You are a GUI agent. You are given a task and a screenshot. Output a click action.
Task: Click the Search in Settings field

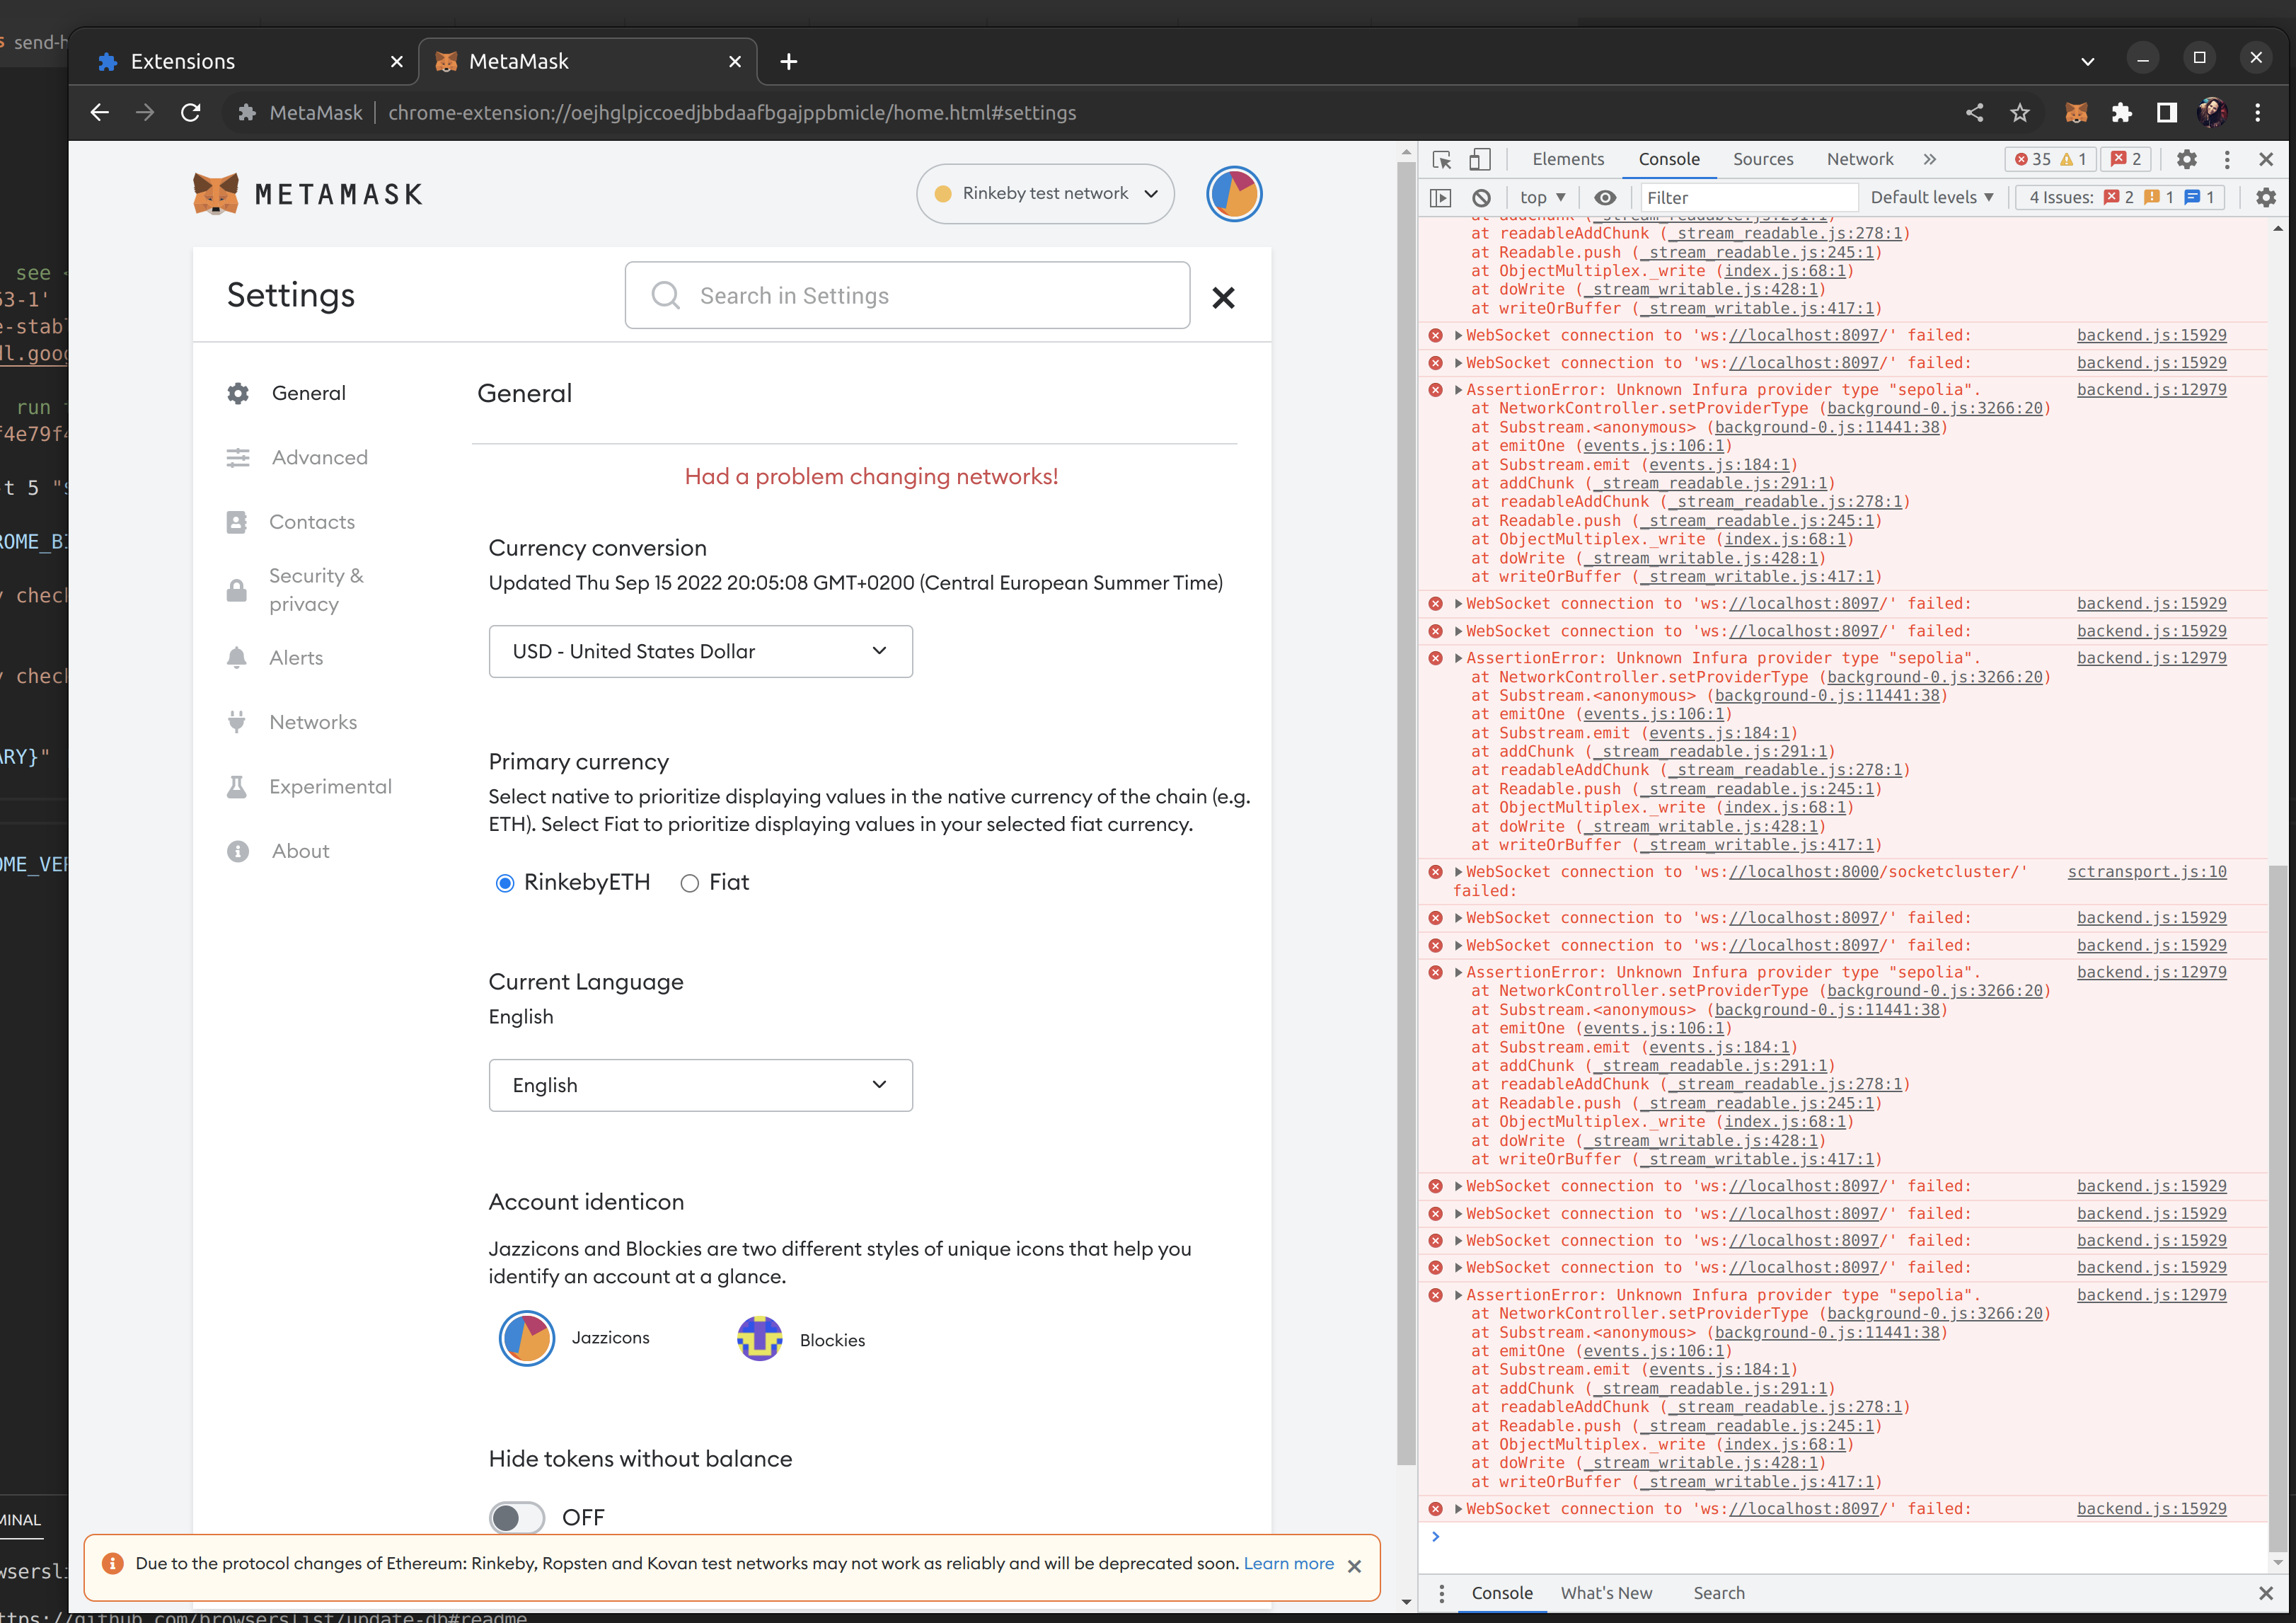click(x=906, y=295)
